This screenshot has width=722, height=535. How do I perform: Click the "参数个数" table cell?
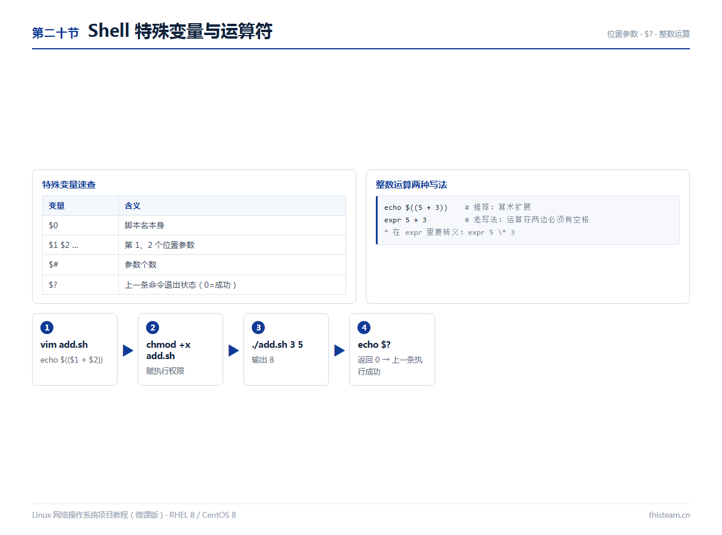pyautogui.click(x=232, y=265)
